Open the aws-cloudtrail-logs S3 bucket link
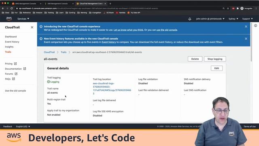The image size is (259, 146). point(112,88)
